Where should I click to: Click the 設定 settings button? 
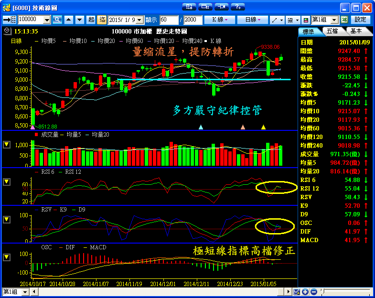tap(360, 20)
